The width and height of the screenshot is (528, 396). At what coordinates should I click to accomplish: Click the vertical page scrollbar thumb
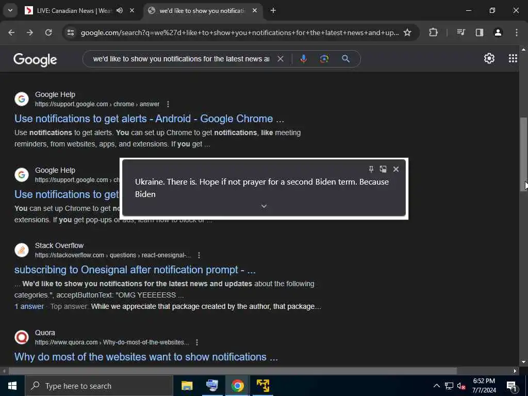coord(523,154)
